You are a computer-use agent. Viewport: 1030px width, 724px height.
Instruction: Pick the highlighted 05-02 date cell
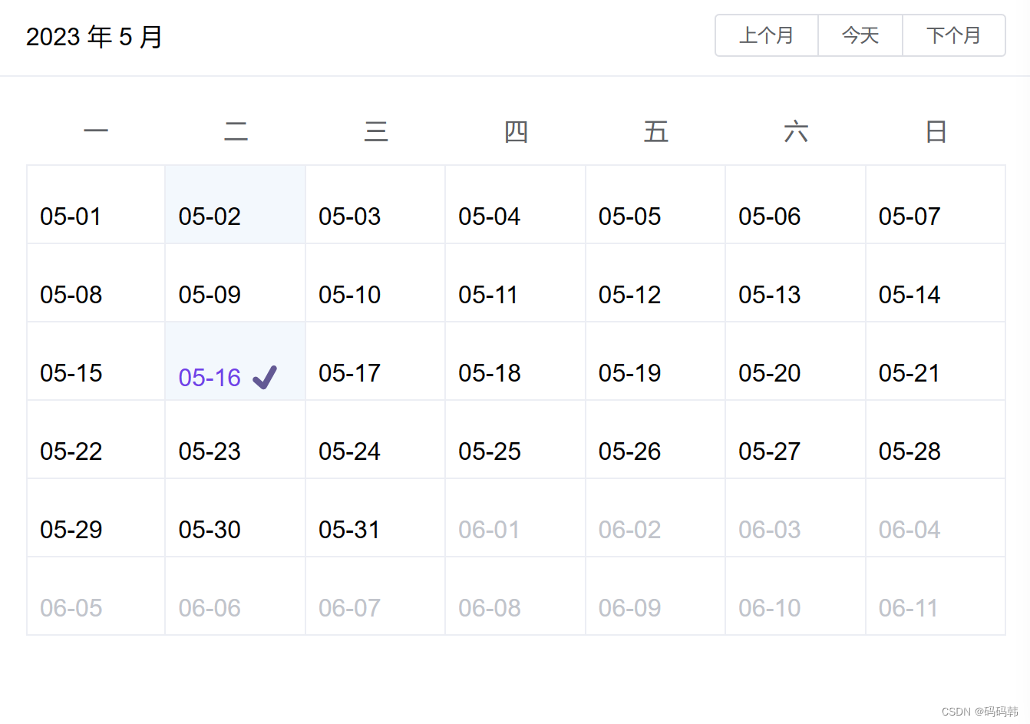pos(235,205)
